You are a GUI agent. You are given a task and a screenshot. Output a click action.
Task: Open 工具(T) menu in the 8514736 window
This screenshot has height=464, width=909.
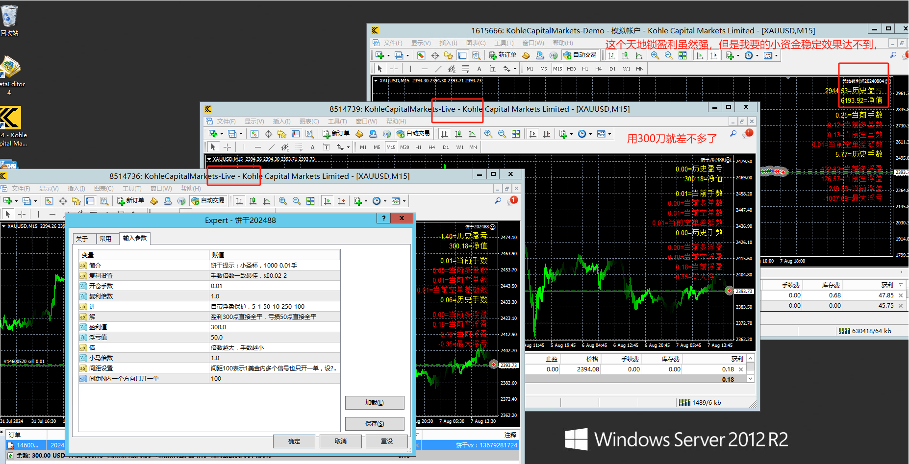click(132, 189)
